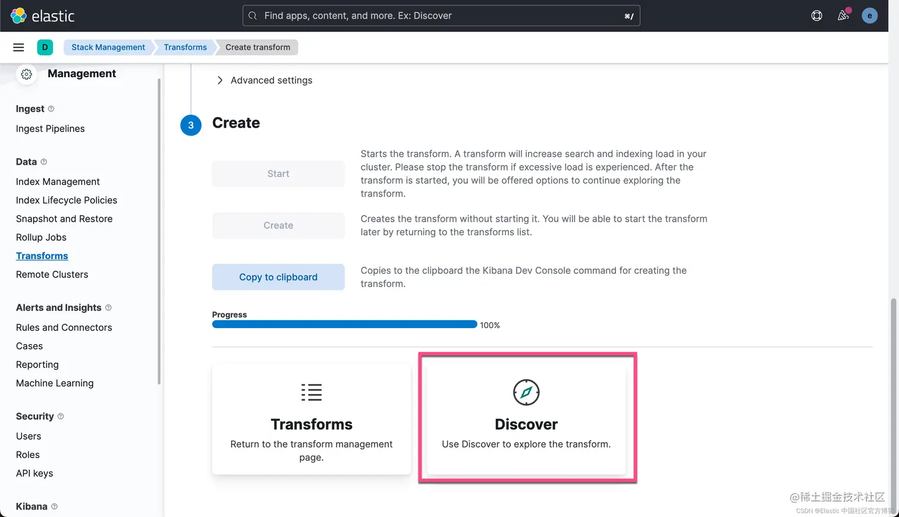The width and height of the screenshot is (899, 517).
Task: Click the Data help icon
Action: tap(43, 162)
